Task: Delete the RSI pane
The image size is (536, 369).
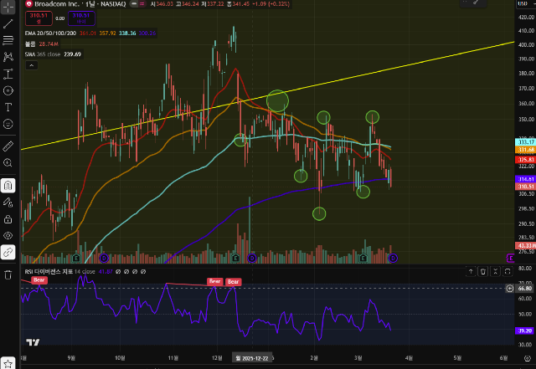Action: click(x=483, y=272)
